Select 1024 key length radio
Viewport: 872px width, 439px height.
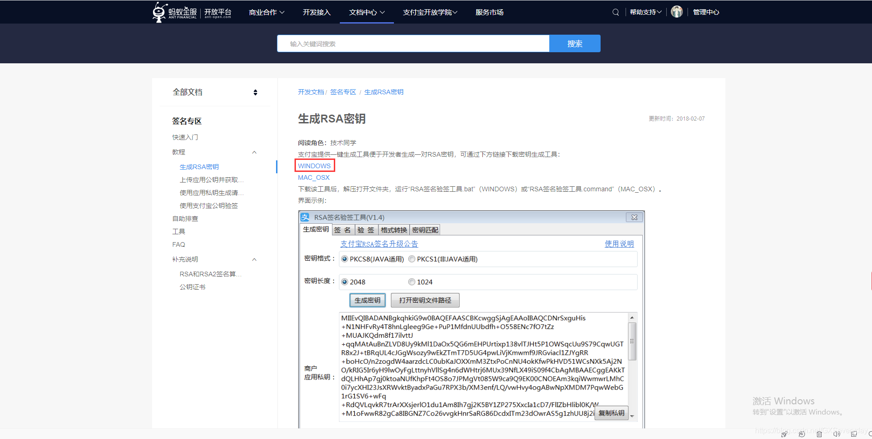click(411, 282)
